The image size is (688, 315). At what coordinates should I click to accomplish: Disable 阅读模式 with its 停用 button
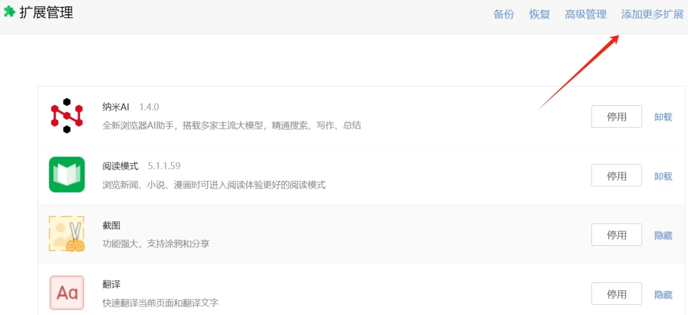coord(616,176)
